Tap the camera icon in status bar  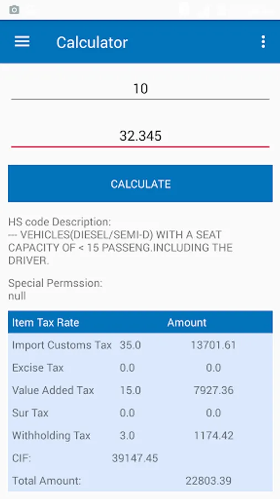tap(14, 10)
